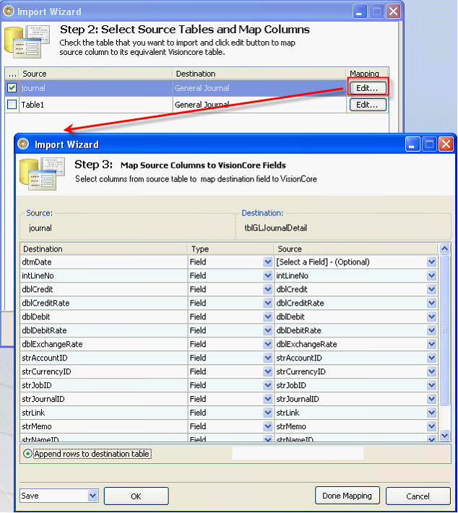Viewport: 458px width, 513px height.
Task: Open Source dropdown for dblCredit
Action: click(x=431, y=290)
